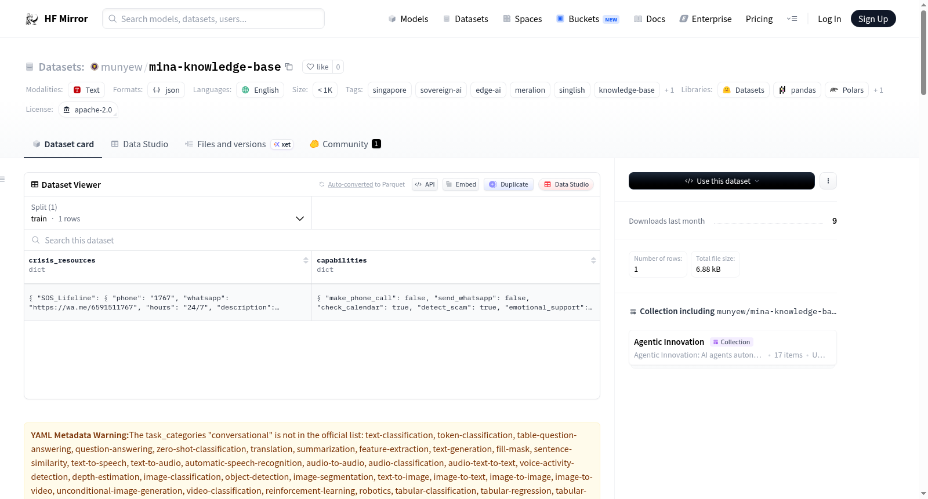Select the English language tag
Screen dimensions: 928x499
[x=260, y=90]
